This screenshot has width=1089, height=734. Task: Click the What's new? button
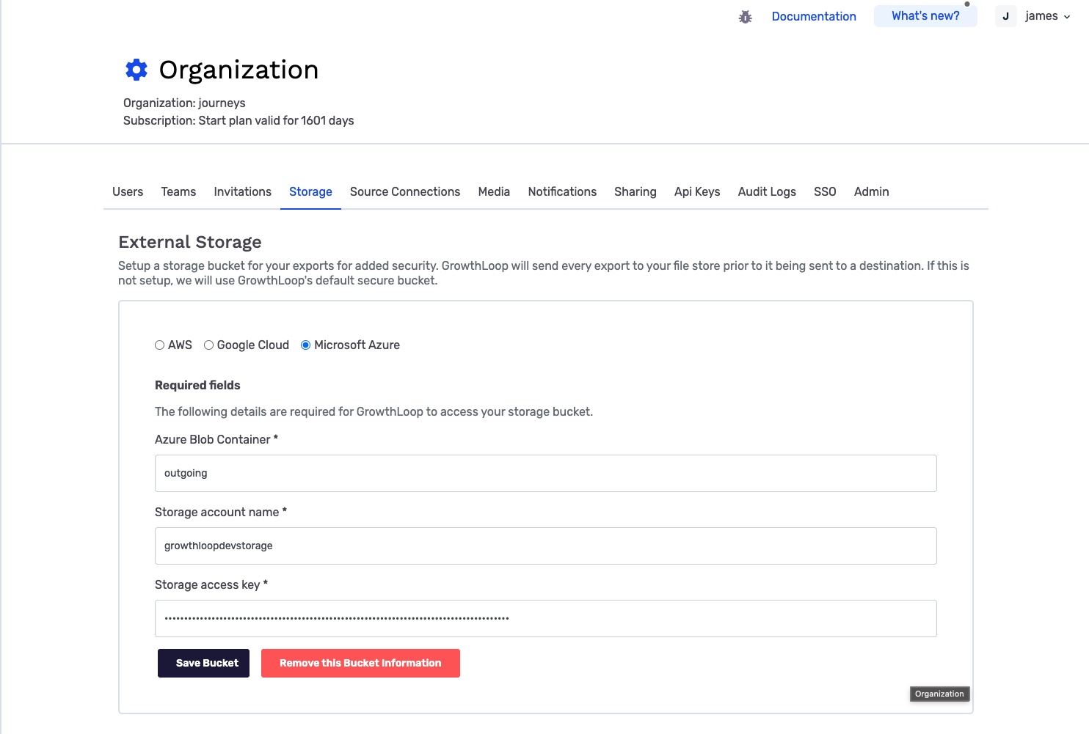pos(925,16)
